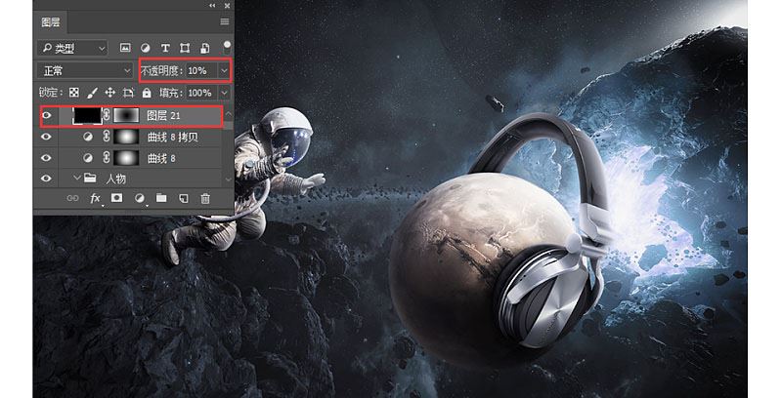782x398 pixels.
Task: Select the mask thumbnail of 曲线 8
Action: pyautogui.click(x=126, y=158)
